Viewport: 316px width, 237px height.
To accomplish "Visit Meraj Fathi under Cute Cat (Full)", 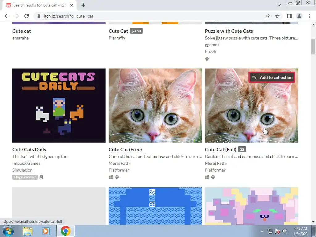I will click(216, 163).
